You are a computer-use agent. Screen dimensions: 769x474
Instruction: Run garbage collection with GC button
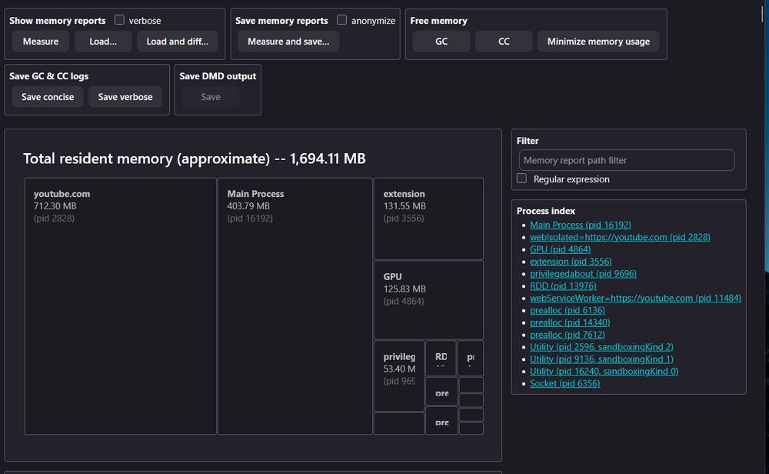(441, 42)
